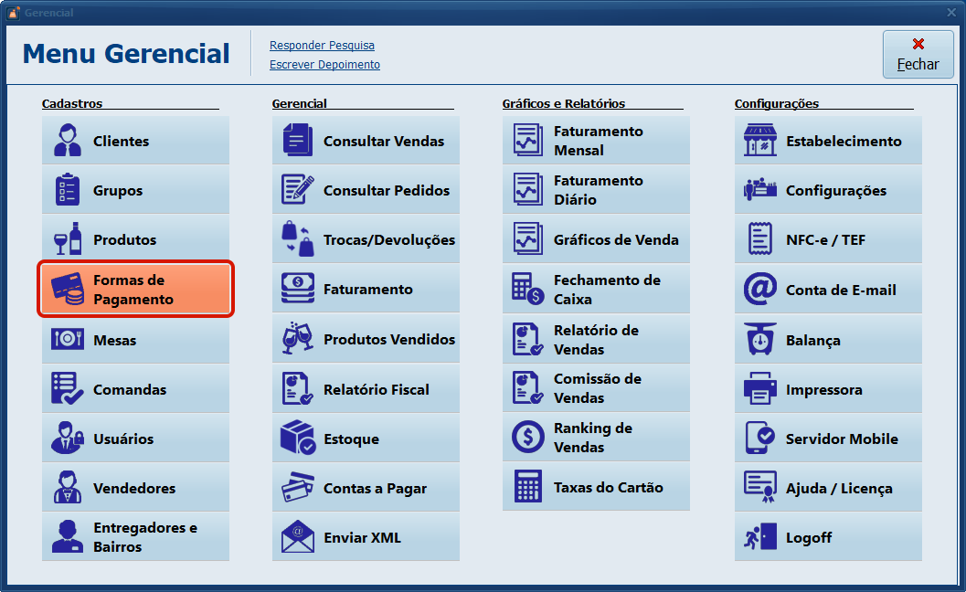The height and width of the screenshot is (592, 966).
Task: Click the Fechamento de Caixa calculator icon
Action: (x=528, y=290)
